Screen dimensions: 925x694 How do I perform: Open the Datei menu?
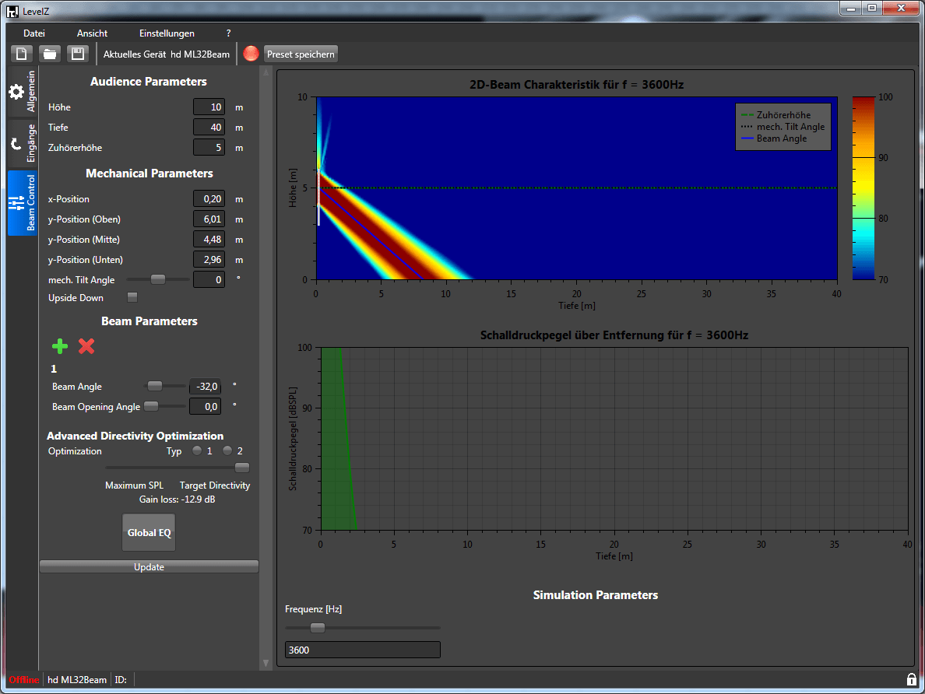(34, 33)
